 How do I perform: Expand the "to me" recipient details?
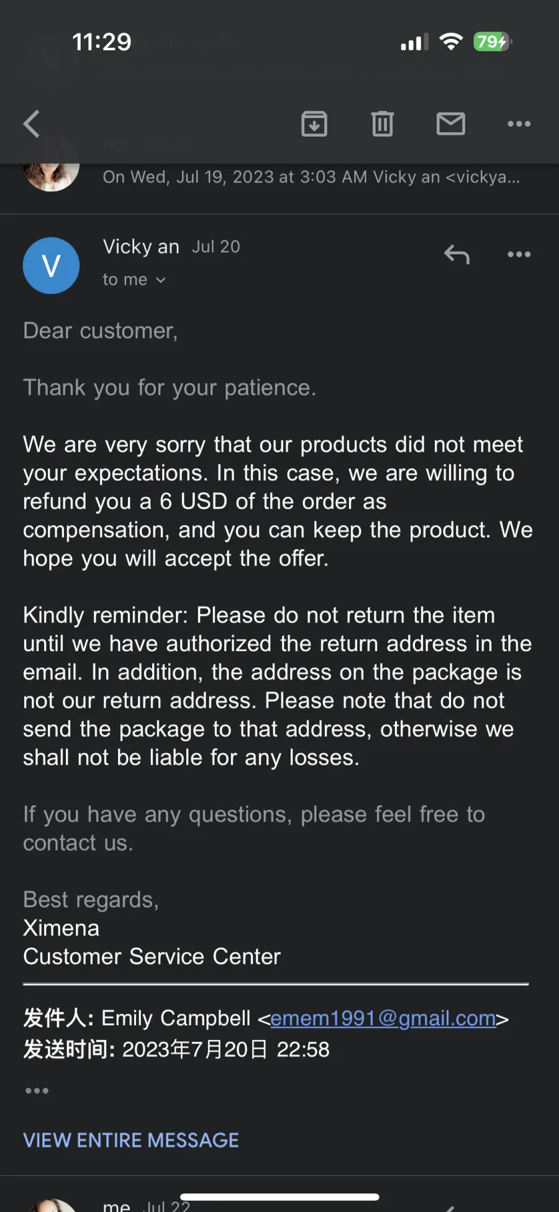[134, 280]
